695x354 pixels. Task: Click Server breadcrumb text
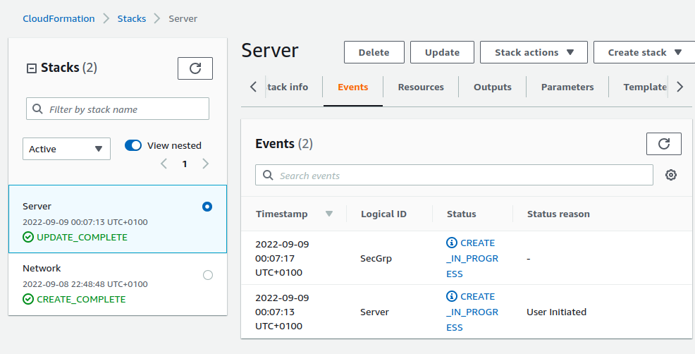pyautogui.click(x=183, y=18)
